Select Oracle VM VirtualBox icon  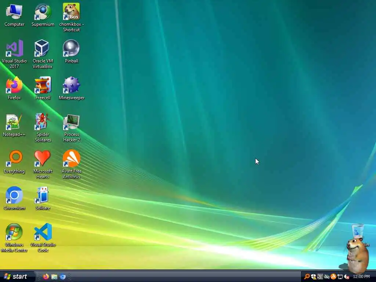(43, 54)
